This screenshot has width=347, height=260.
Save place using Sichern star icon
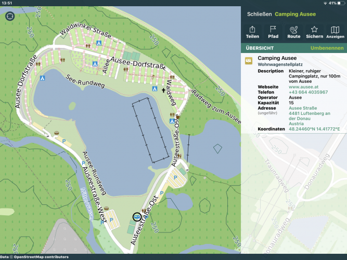point(314,32)
